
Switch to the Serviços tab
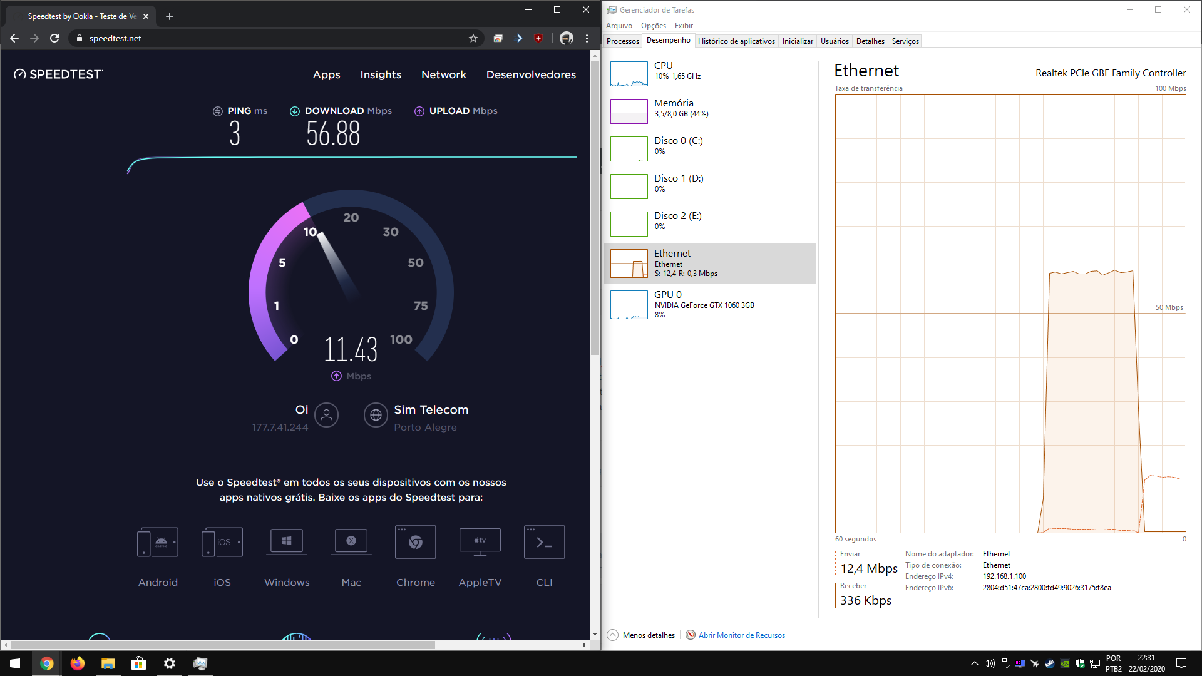coord(905,41)
